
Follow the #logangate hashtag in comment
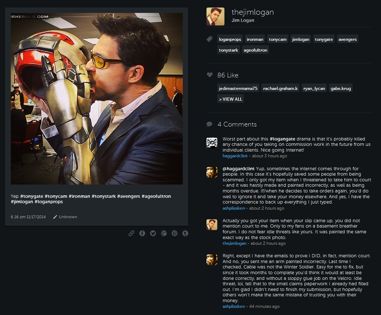282,139
